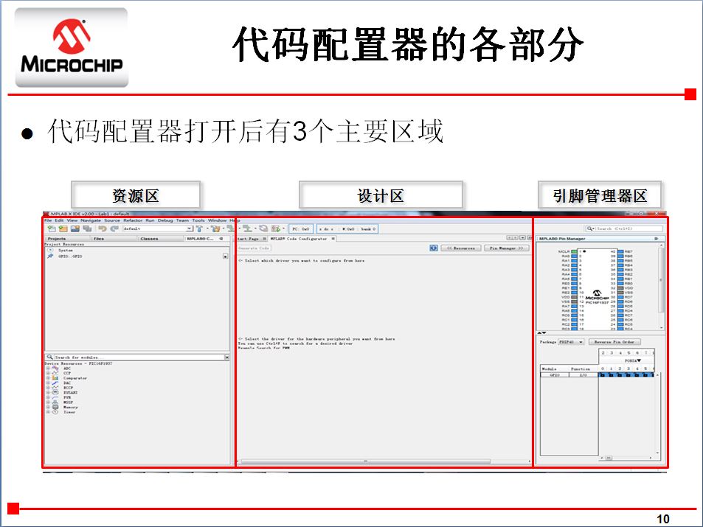Screen dimensions: 703x527
Task: Toggle GPIO lock for PORTA pin 4
Action: click(637, 375)
